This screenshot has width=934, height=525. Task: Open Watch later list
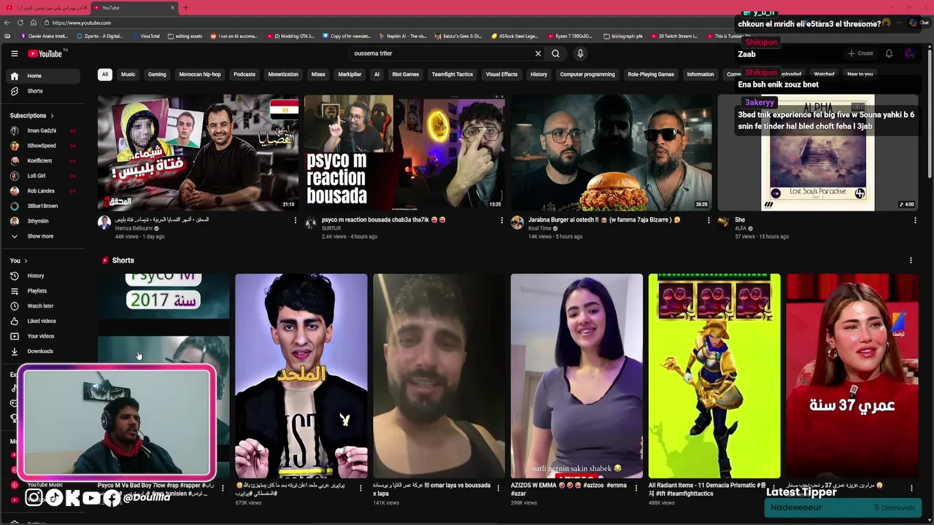[44, 306]
